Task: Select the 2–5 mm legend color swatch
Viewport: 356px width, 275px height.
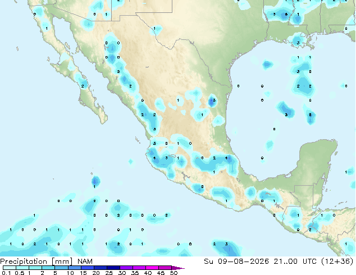Action: 48,268
